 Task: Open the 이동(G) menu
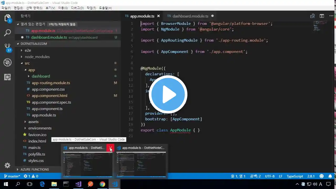click(63, 8)
